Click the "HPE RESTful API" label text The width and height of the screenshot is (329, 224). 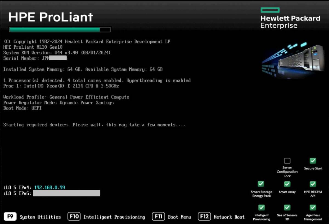click(x=313, y=194)
